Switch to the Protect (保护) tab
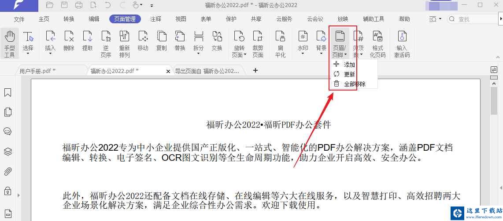This screenshot has height=221, width=503. click(231, 19)
